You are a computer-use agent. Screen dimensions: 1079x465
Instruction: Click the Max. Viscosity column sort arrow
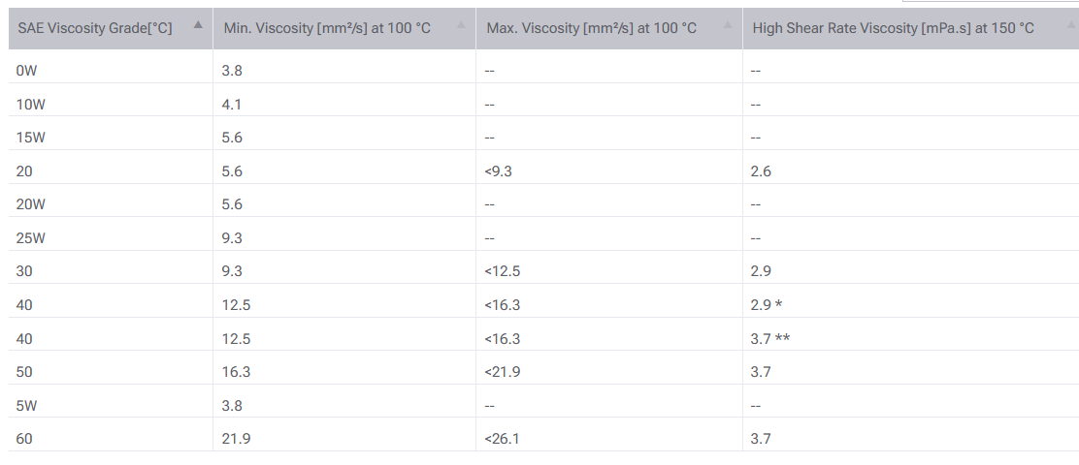726,24
